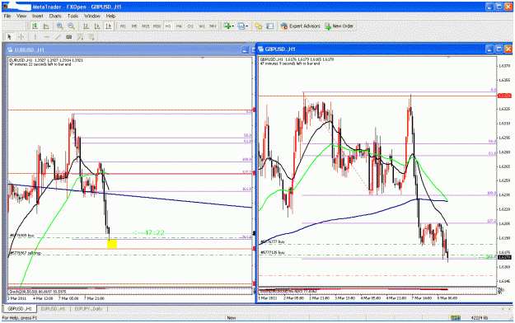515x323 pixels.
Task: Expand the indicators dropdown arrow
Action: pos(233,26)
